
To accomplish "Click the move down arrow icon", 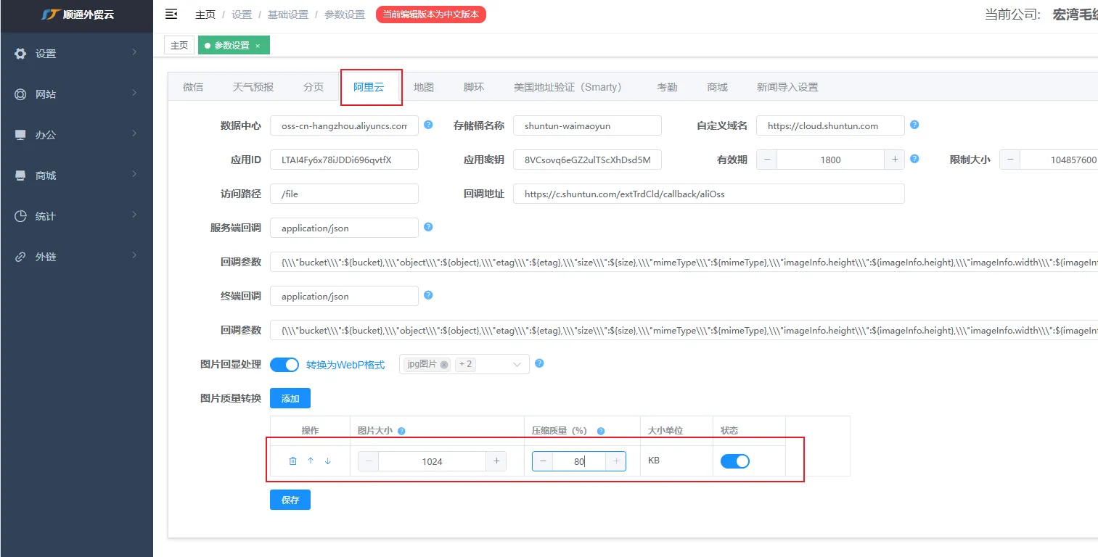I will 328,461.
